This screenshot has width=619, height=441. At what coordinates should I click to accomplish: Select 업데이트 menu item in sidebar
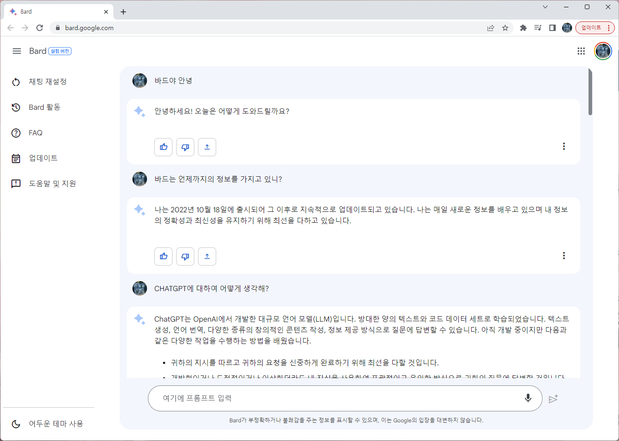click(43, 158)
